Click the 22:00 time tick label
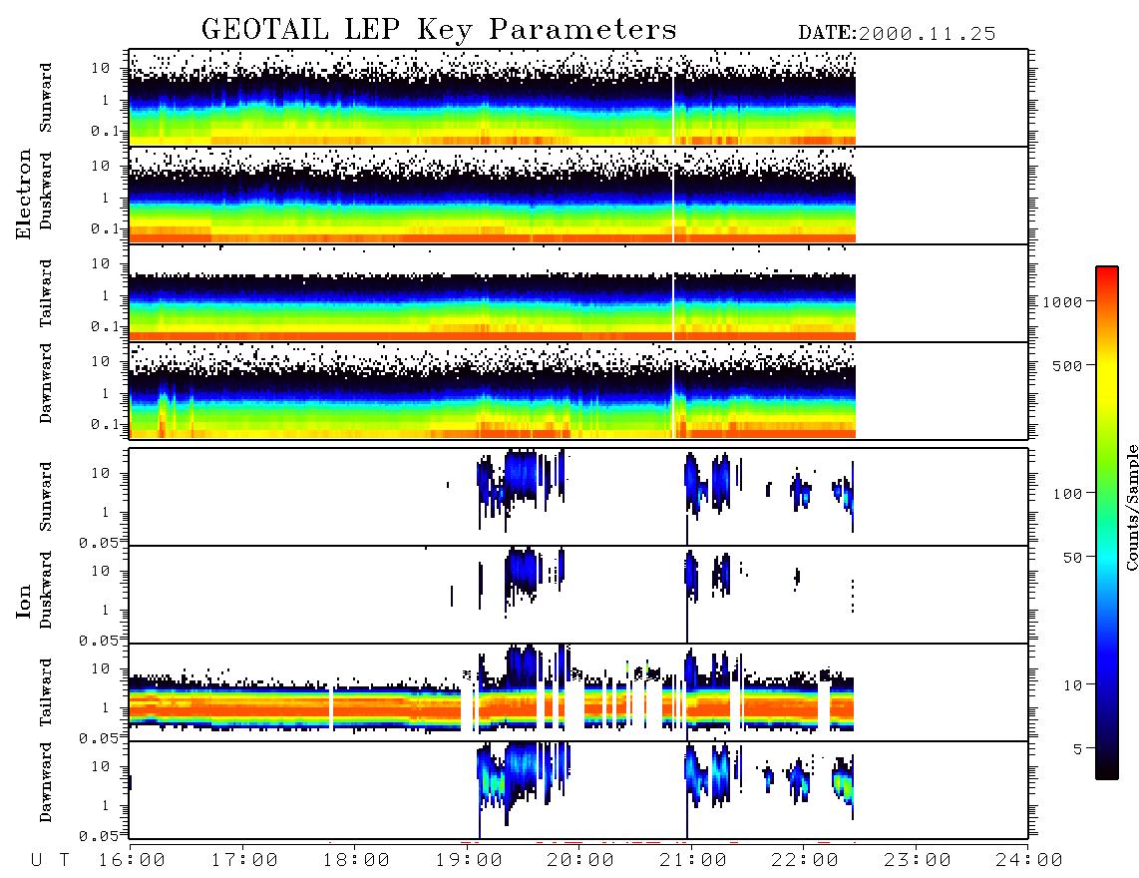The width and height of the screenshot is (1139, 878). click(x=806, y=861)
